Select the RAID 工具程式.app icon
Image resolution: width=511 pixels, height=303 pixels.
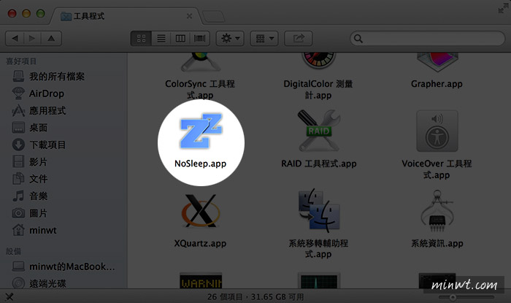pos(319,130)
